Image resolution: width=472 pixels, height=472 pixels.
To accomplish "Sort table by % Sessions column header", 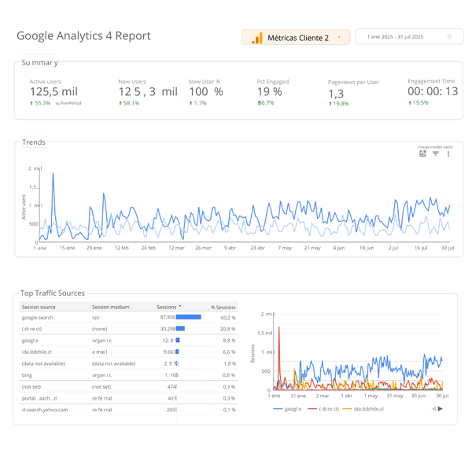I will (223, 307).
